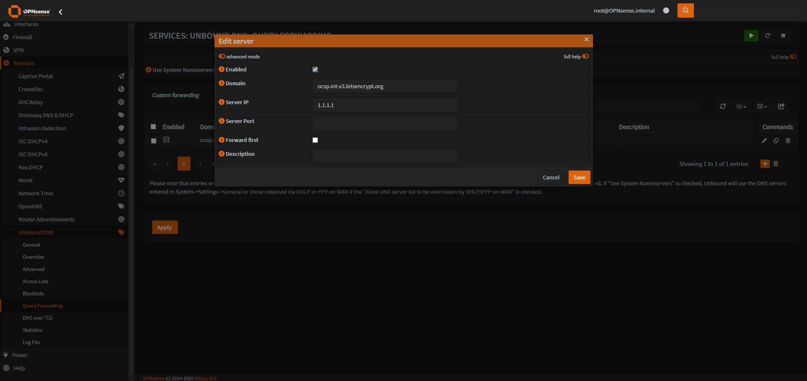
Task: Click the pencil edit icon in Commands column
Action: 764,141
